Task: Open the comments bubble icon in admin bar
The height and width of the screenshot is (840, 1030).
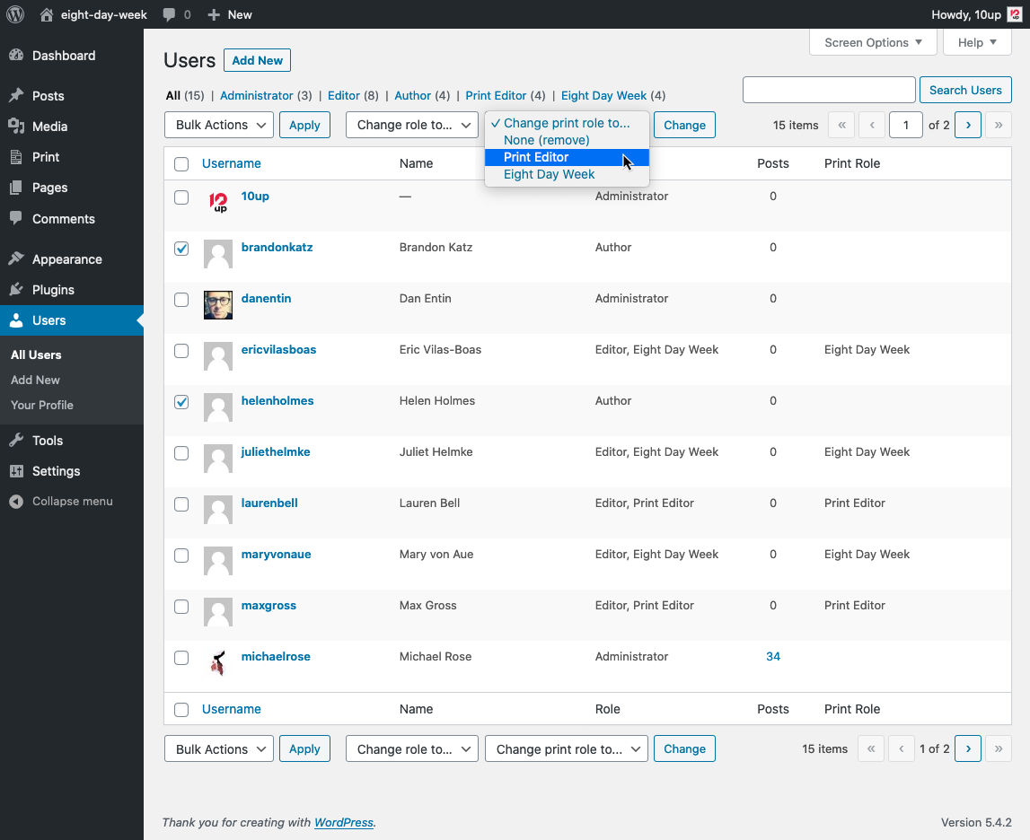Action: tap(169, 14)
